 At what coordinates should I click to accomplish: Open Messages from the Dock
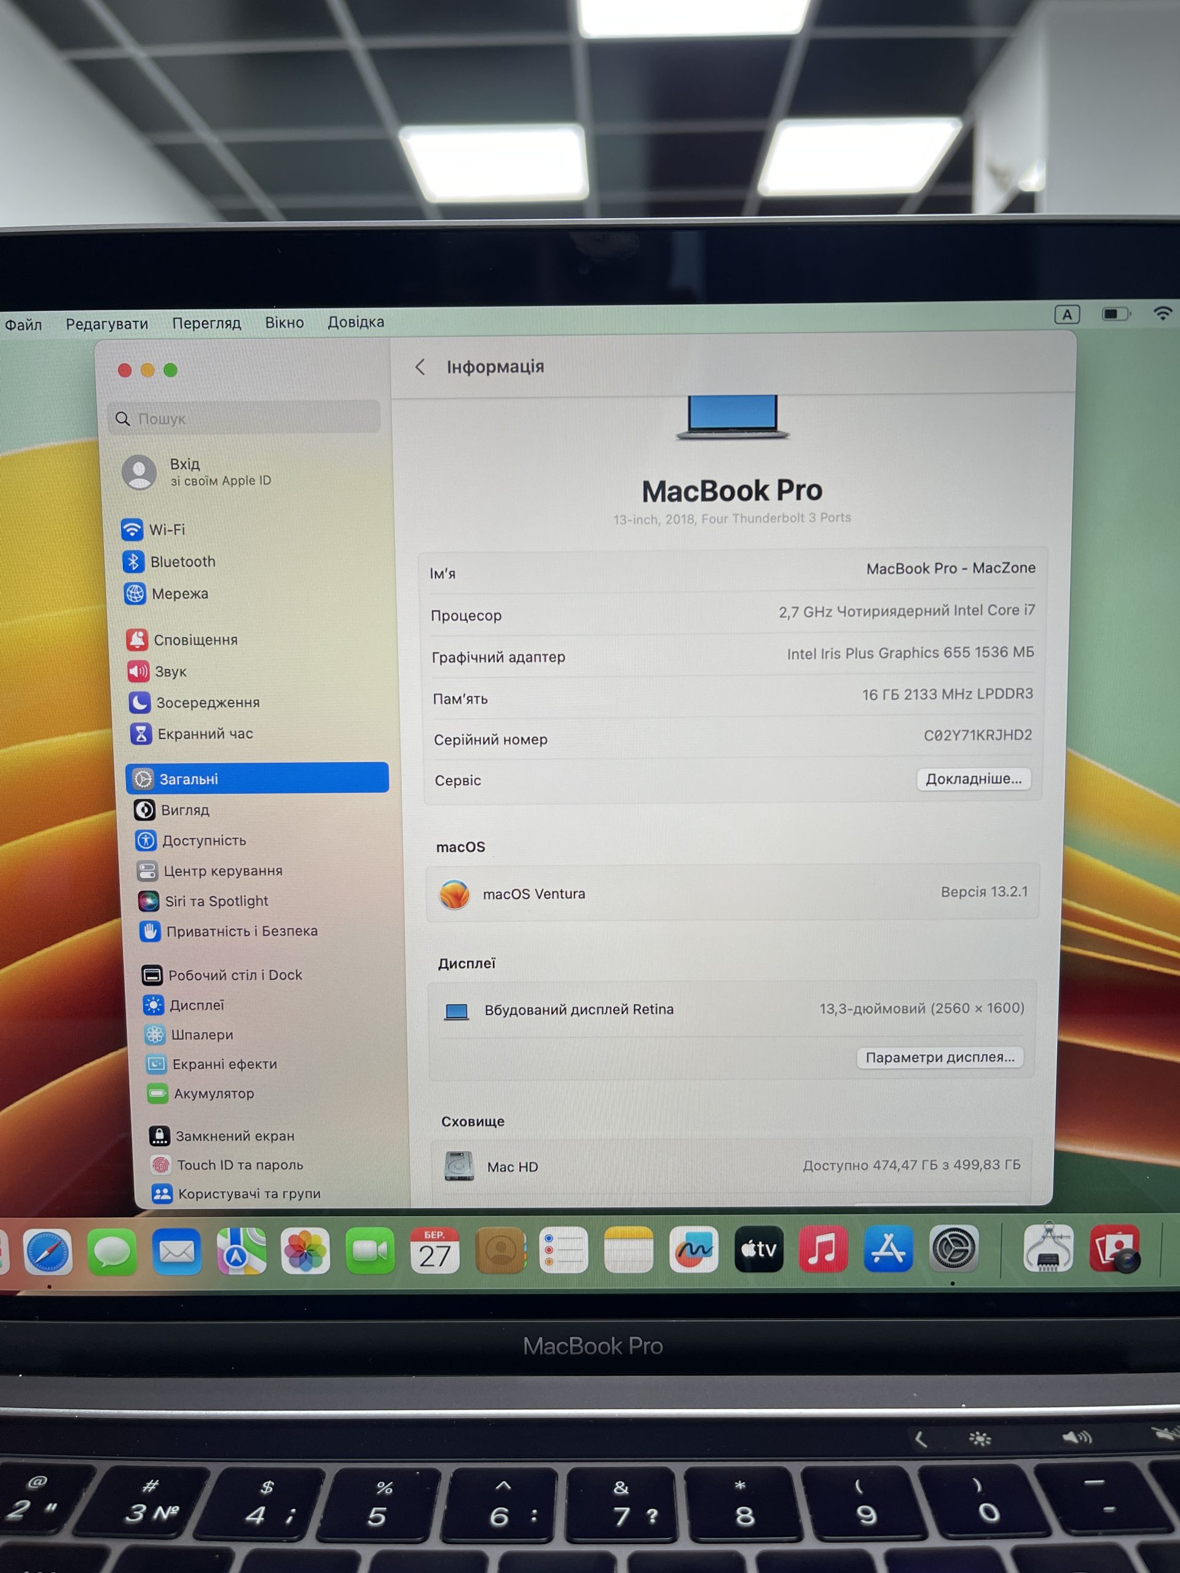click(x=112, y=1252)
